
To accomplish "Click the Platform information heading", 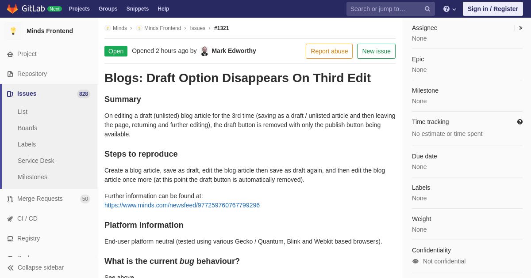I will (x=144, y=225).
